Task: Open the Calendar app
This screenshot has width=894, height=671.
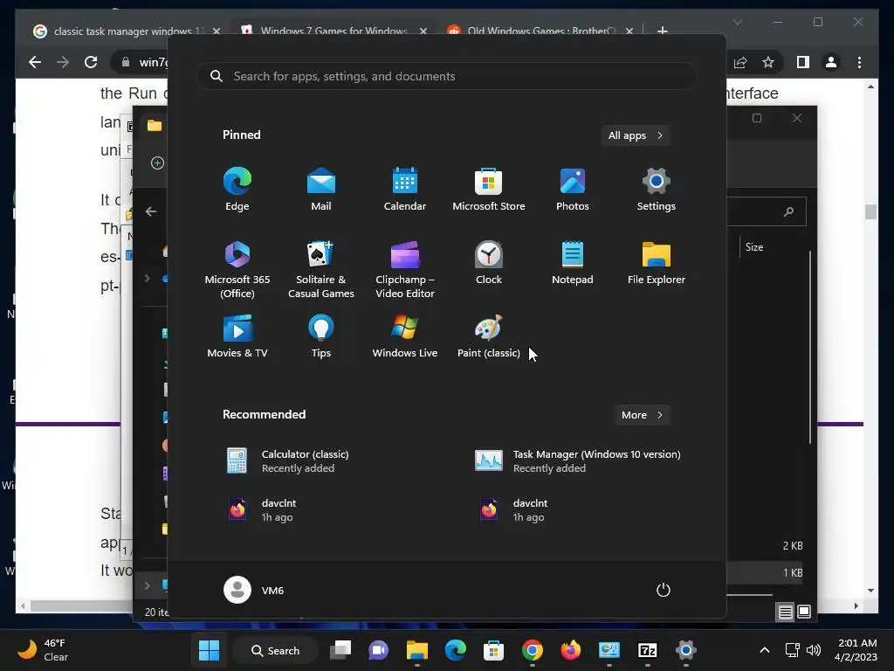Action: (405, 190)
